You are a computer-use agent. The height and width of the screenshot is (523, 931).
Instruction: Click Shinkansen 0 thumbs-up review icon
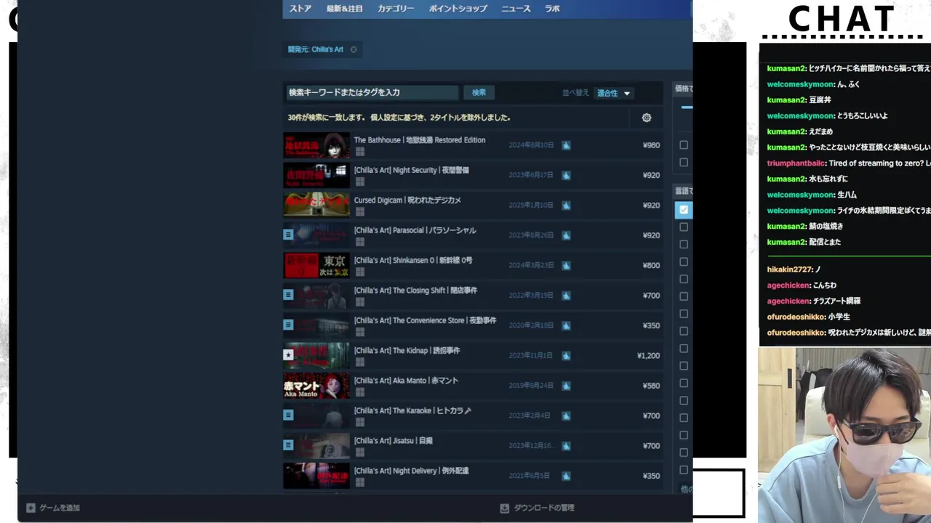coord(566,266)
